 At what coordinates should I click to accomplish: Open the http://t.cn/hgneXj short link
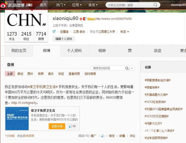24,103
